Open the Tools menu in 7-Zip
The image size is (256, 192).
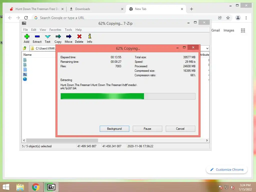[68, 30]
